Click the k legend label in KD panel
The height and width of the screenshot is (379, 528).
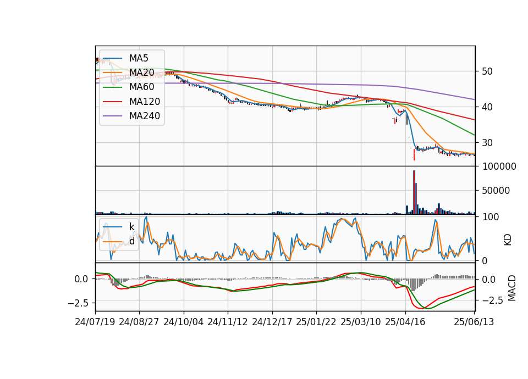[131, 227]
